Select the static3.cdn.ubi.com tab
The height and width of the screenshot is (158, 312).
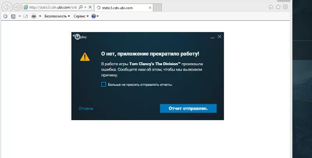click(x=124, y=8)
